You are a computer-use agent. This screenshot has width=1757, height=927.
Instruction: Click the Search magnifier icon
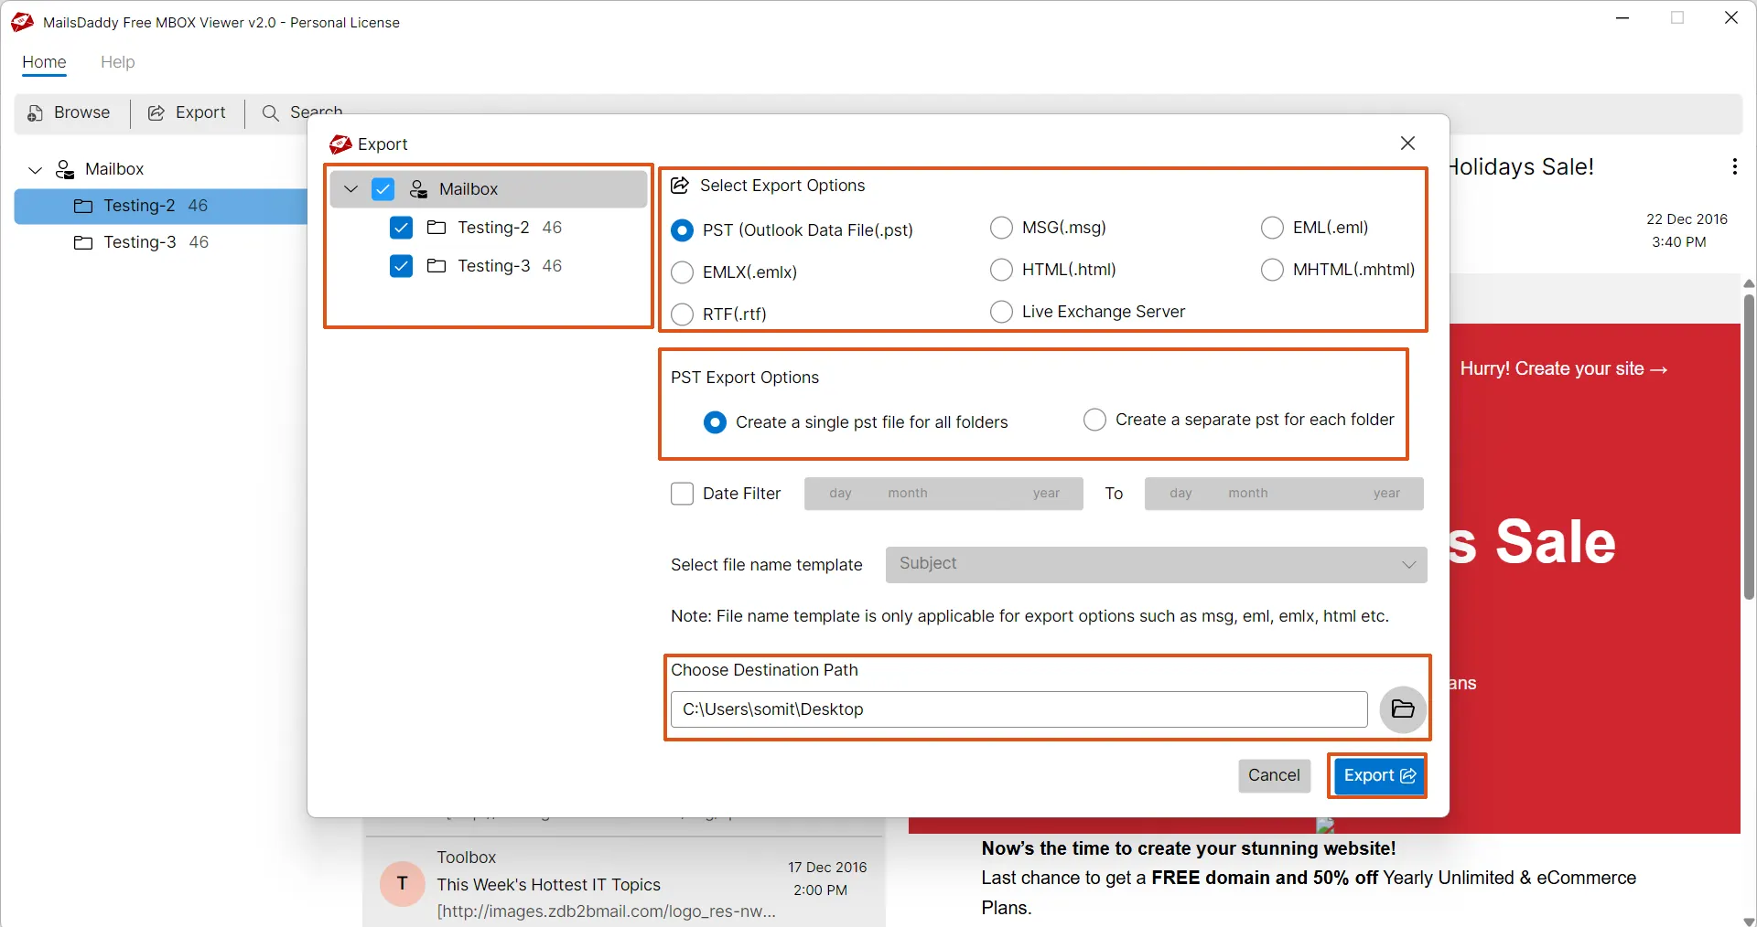270,112
